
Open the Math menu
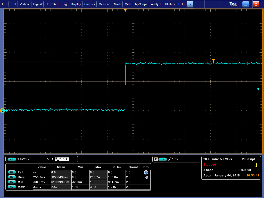[x=128, y=4]
